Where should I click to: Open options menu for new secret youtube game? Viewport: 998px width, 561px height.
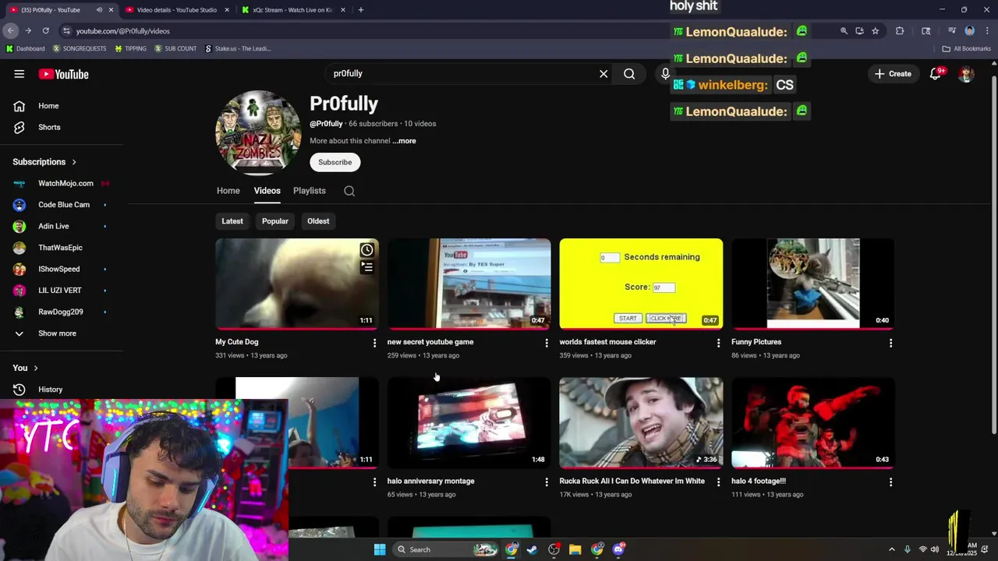[x=547, y=343]
